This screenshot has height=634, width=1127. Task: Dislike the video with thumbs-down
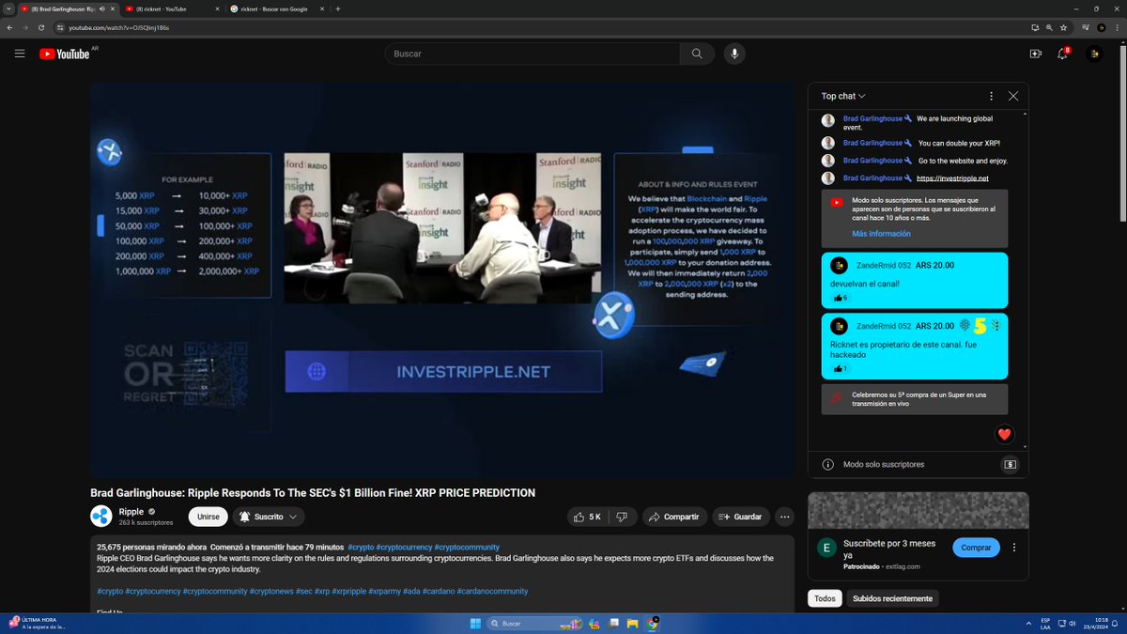point(622,517)
